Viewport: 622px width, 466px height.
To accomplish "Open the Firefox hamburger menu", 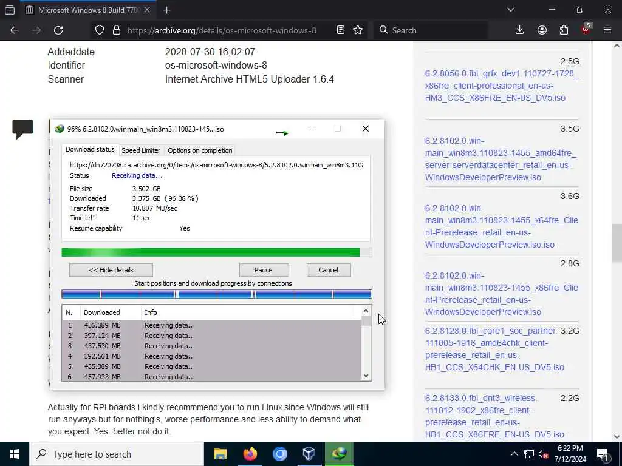I will click(x=607, y=30).
